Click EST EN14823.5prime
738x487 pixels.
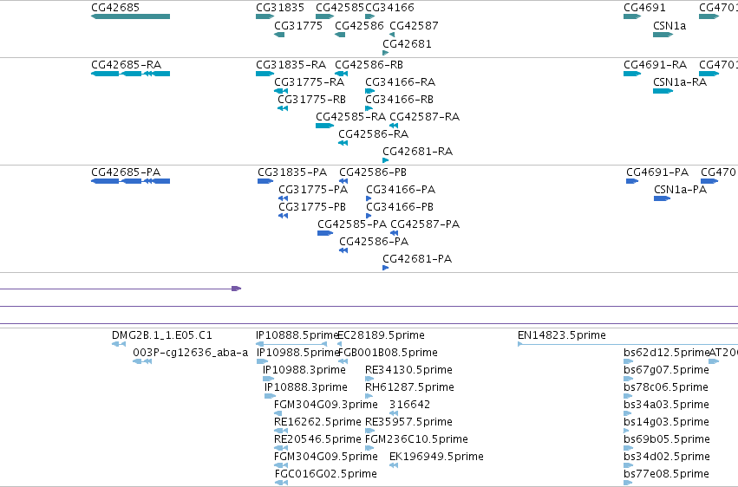pos(628,344)
